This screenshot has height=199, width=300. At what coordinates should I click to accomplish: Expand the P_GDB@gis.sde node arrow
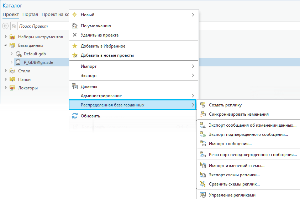[11, 62]
